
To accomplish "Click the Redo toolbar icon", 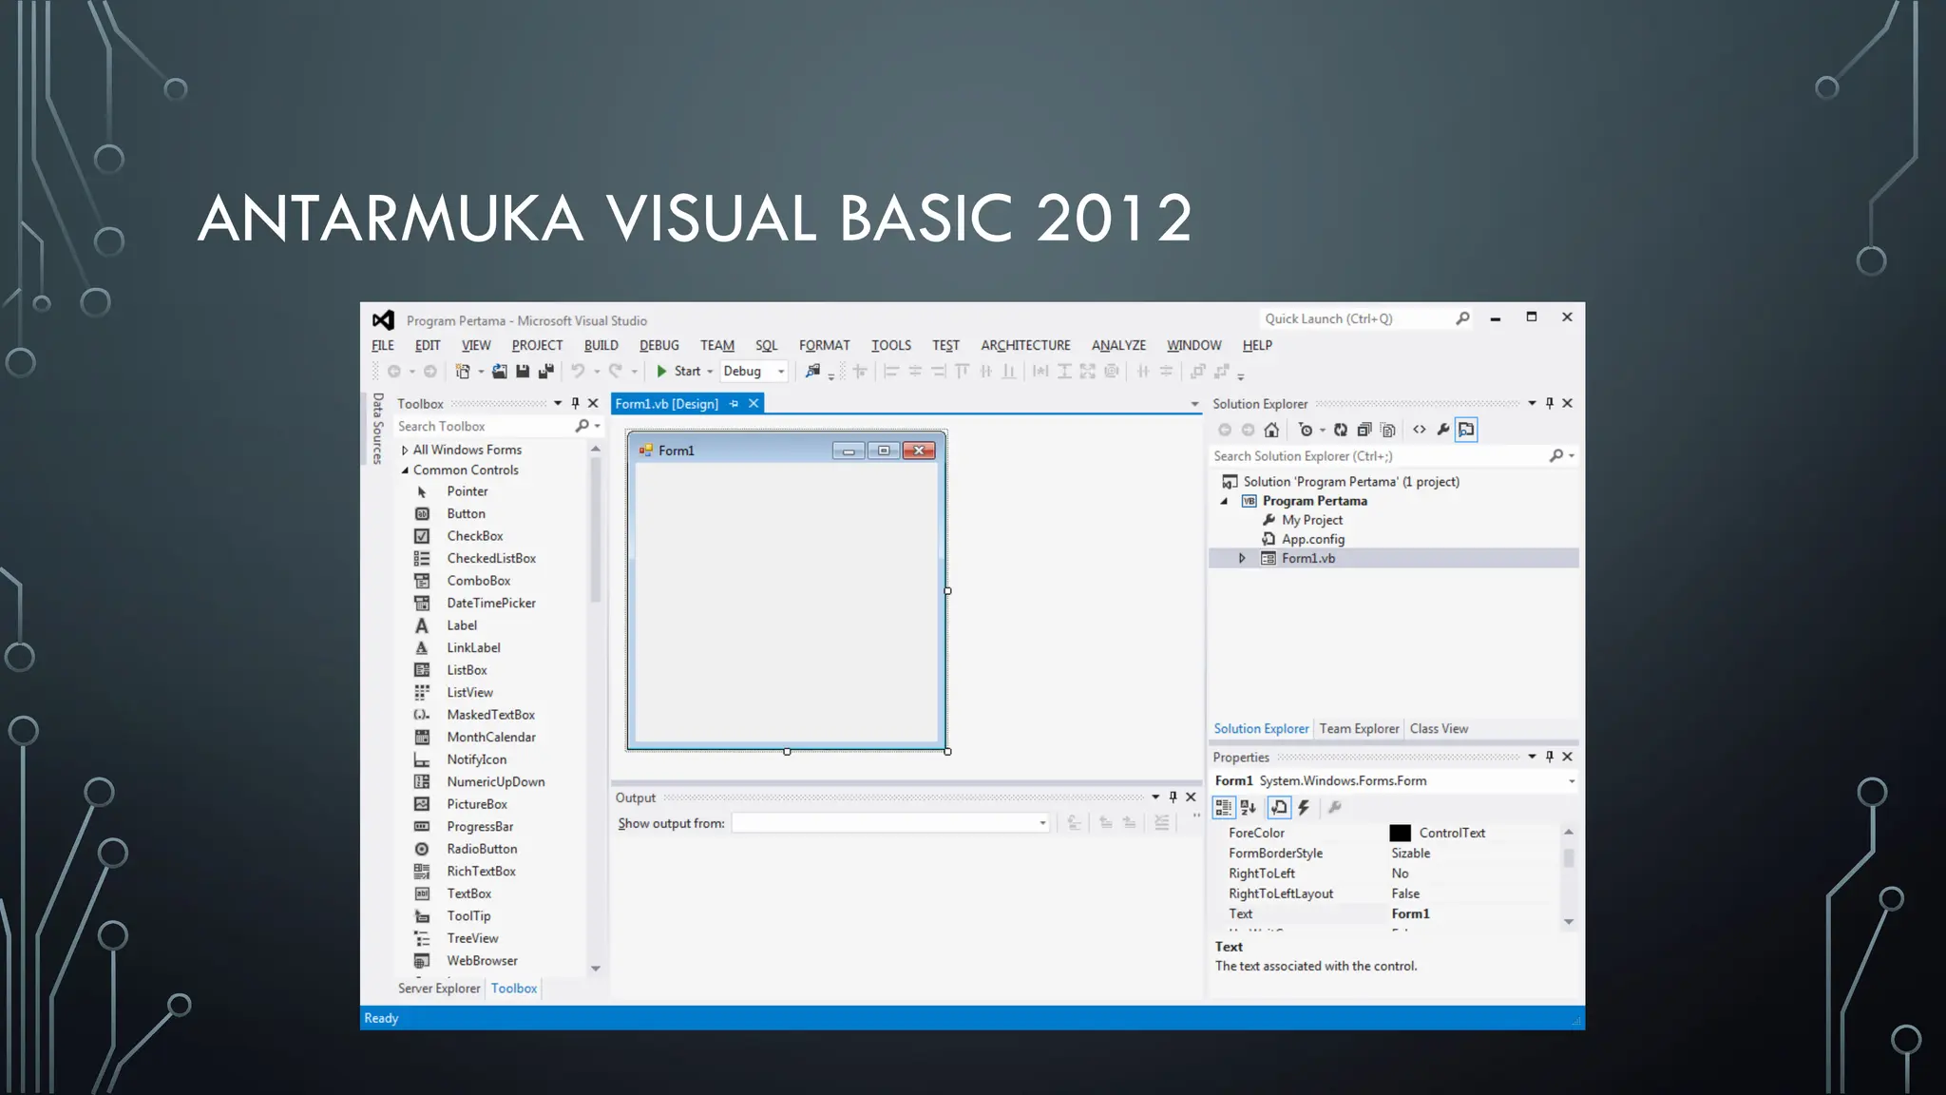I will point(616,372).
